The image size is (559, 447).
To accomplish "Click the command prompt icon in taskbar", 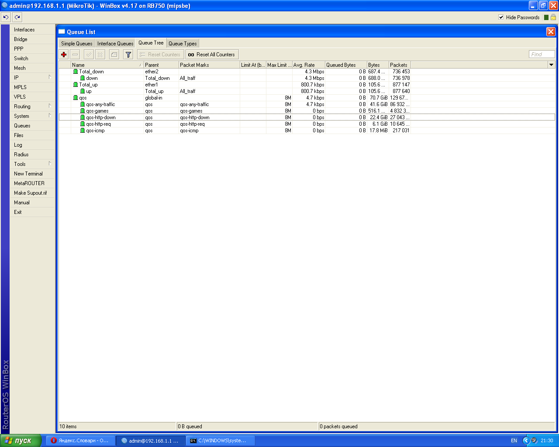I will [193, 440].
